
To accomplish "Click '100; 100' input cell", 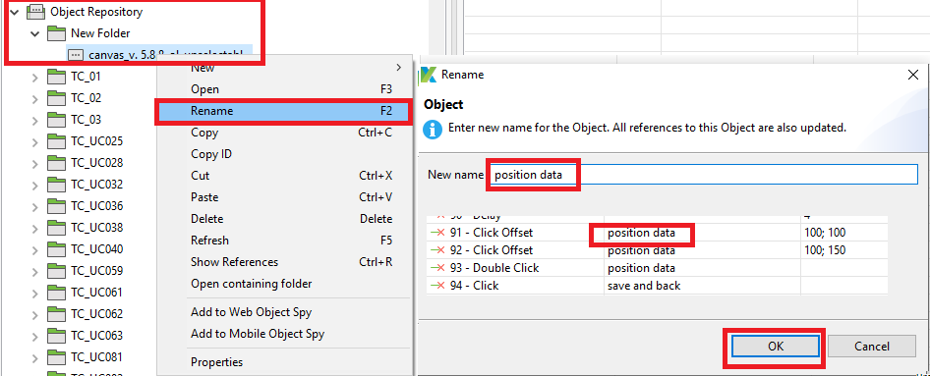I will point(843,233).
